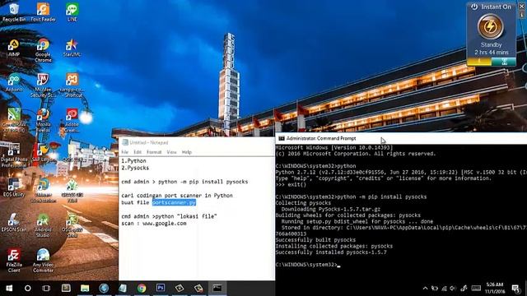This screenshot has width=527, height=296.
Task: Select McAfee Security Scan desktop icon
Action: click(x=43, y=86)
